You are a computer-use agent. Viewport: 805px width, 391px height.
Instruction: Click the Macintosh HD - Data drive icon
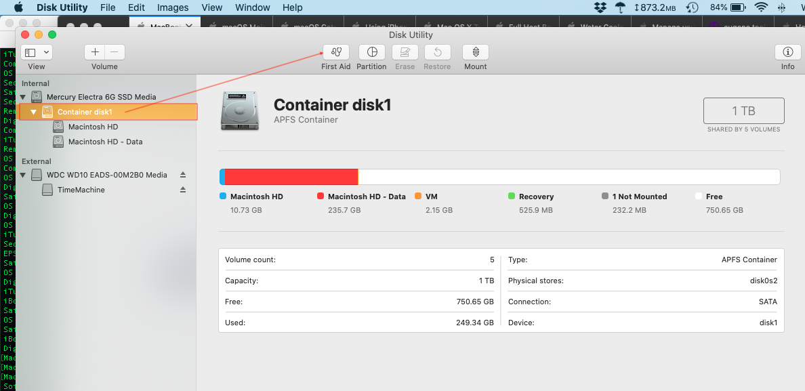coord(58,142)
